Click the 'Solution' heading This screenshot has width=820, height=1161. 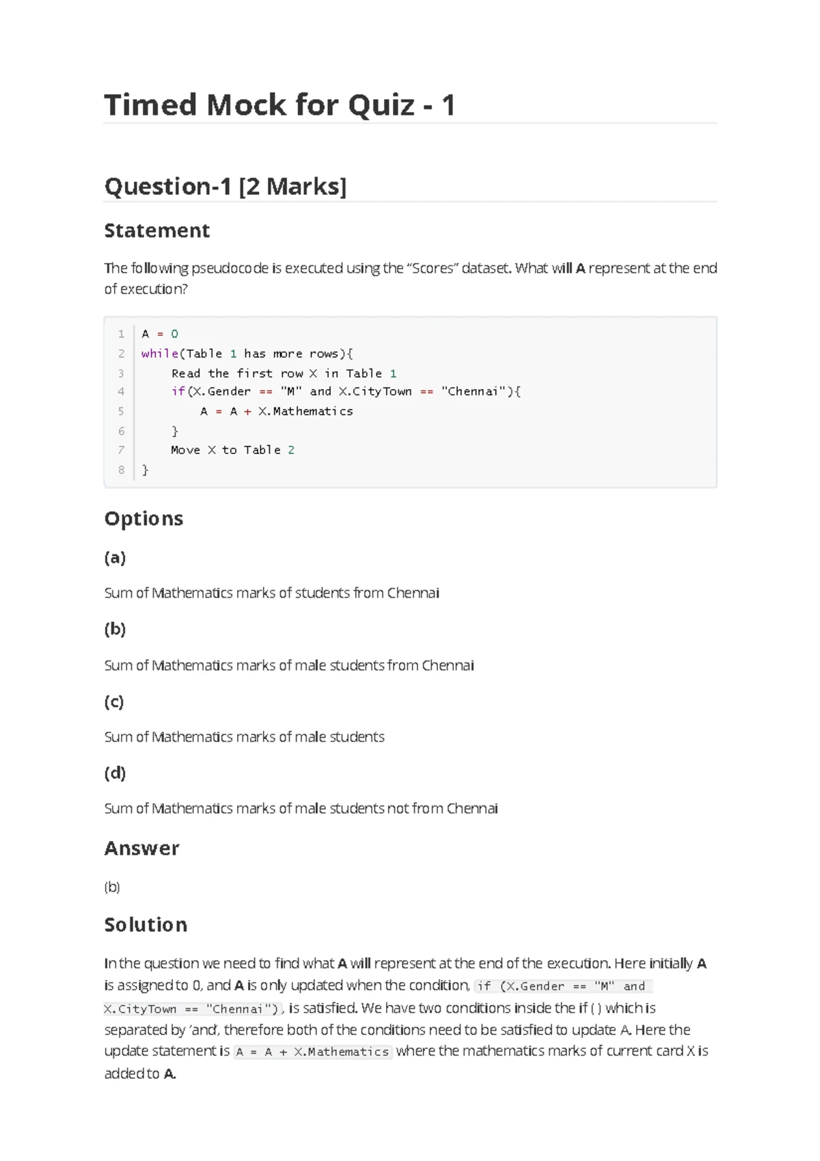coord(146,925)
